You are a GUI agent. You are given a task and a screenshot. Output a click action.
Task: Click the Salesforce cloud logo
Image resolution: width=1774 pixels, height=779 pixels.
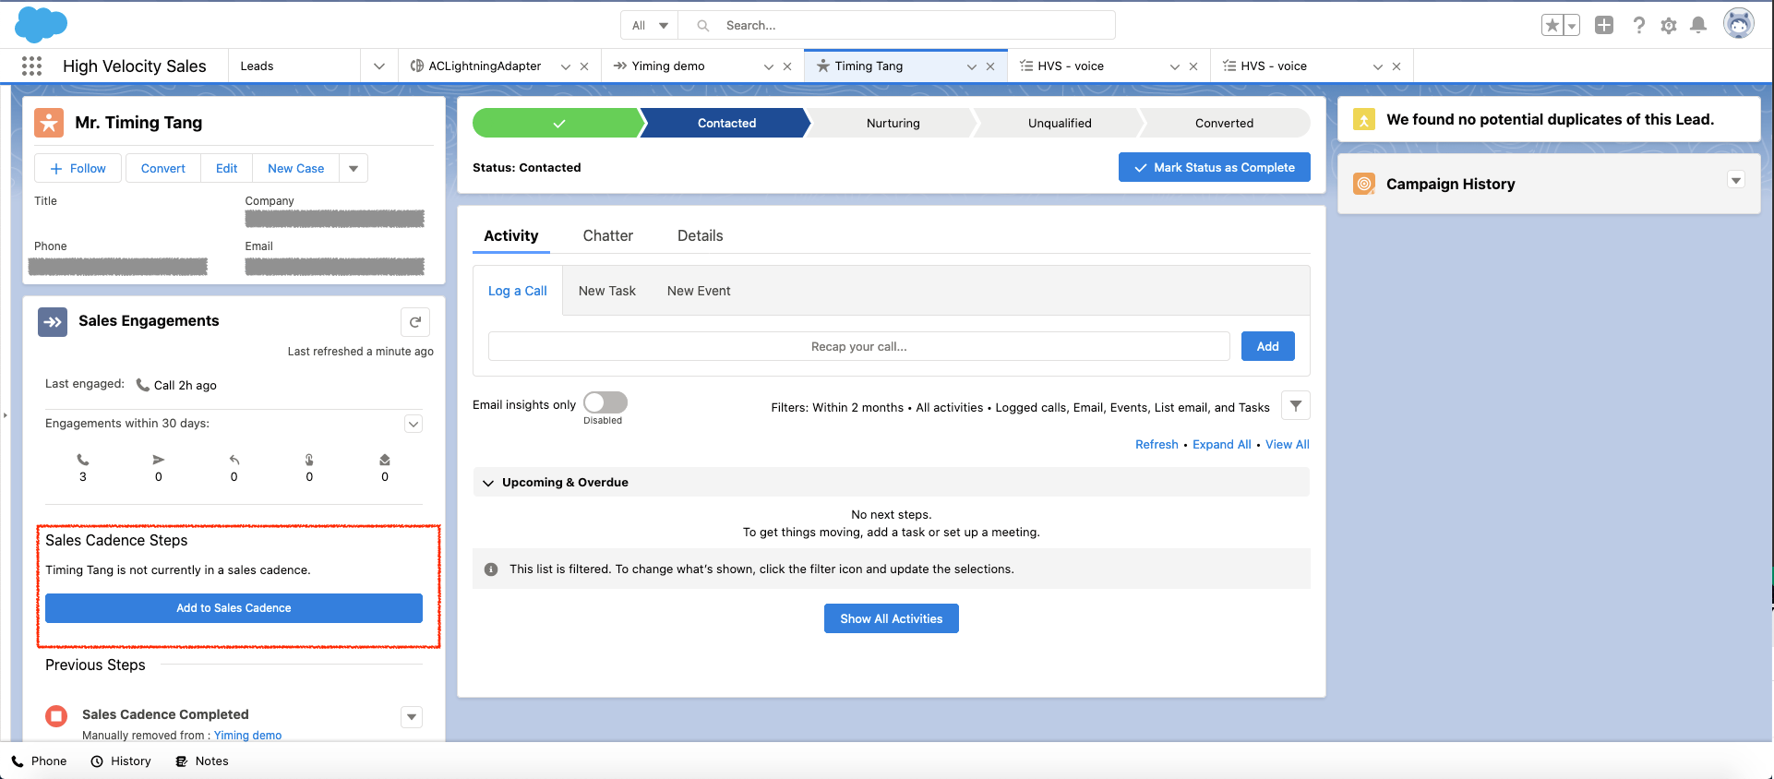pos(42,25)
